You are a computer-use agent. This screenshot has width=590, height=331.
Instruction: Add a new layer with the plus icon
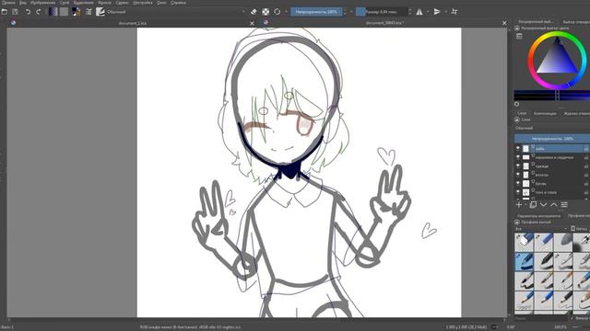(x=519, y=204)
